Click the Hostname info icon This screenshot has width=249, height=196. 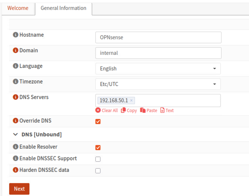(x=16, y=35)
